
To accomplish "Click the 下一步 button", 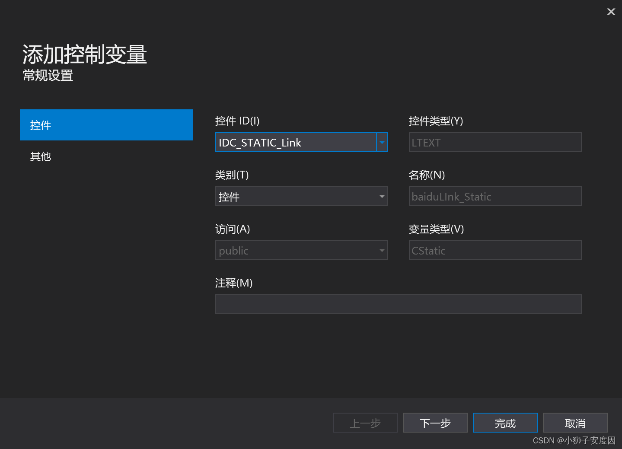I will (x=435, y=423).
